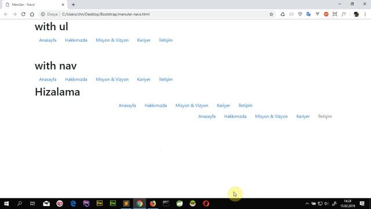Open the Google Translate extension icon
This screenshot has width=371, height=209.
[308, 14]
